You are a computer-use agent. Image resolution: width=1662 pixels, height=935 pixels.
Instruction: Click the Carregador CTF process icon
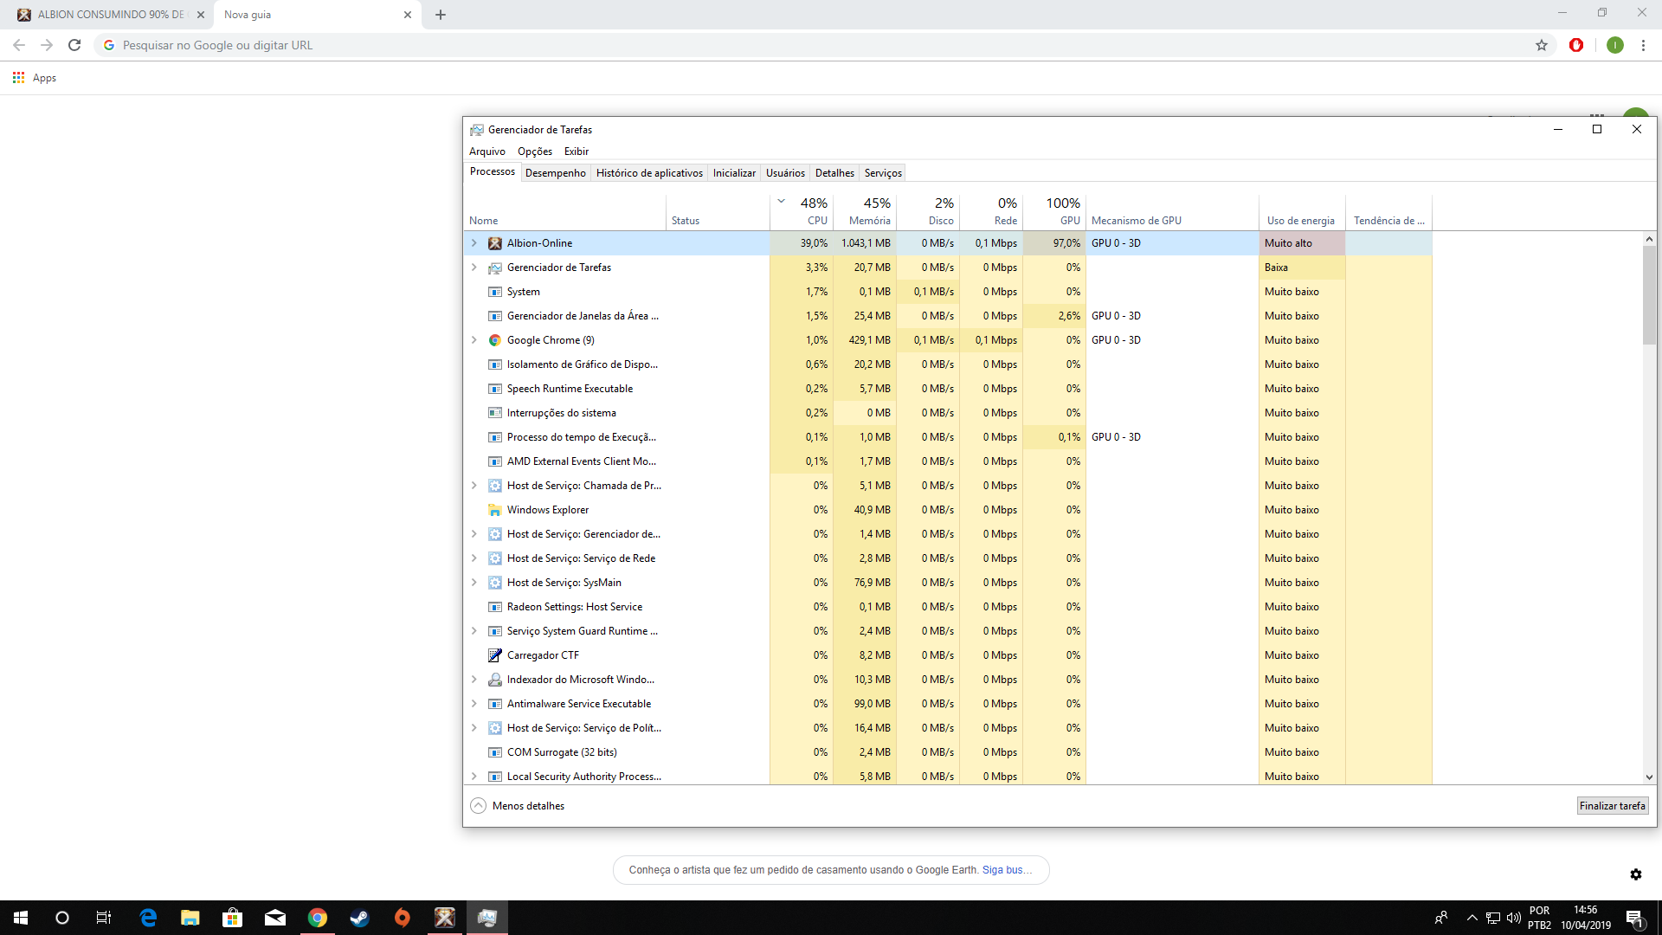click(495, 655)
